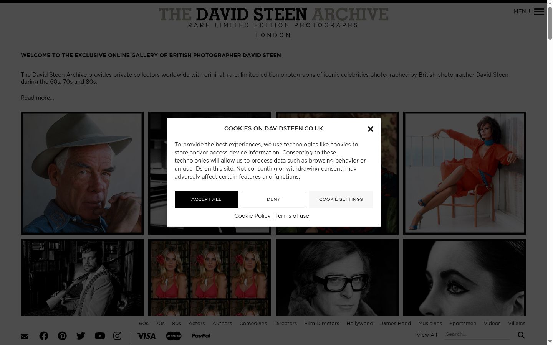This screenshot has height=345, width=553.
Task: Open the Facebook page icon
Action: (44, 336)
